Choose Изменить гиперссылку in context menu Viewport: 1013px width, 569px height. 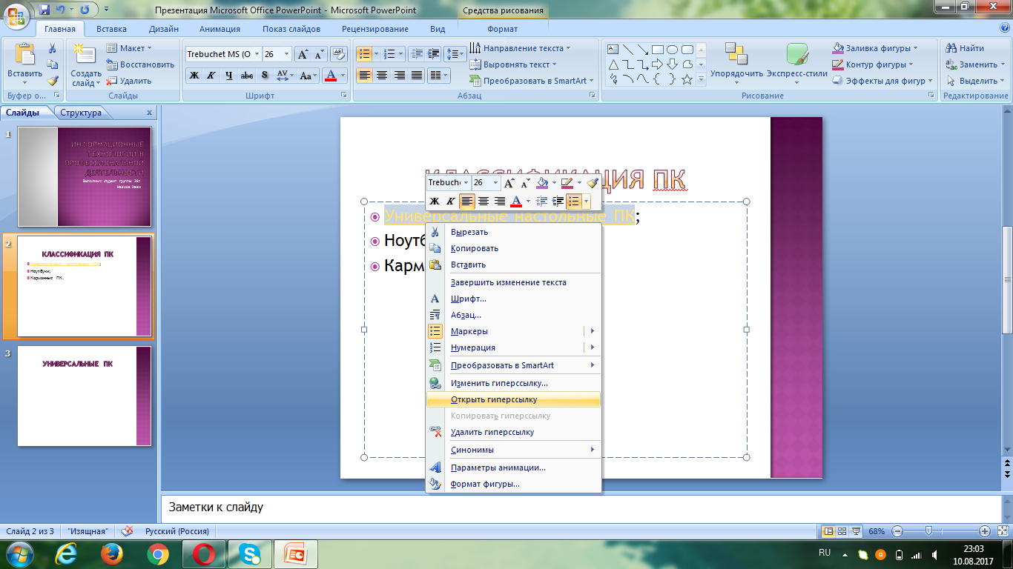pos(513,383)
